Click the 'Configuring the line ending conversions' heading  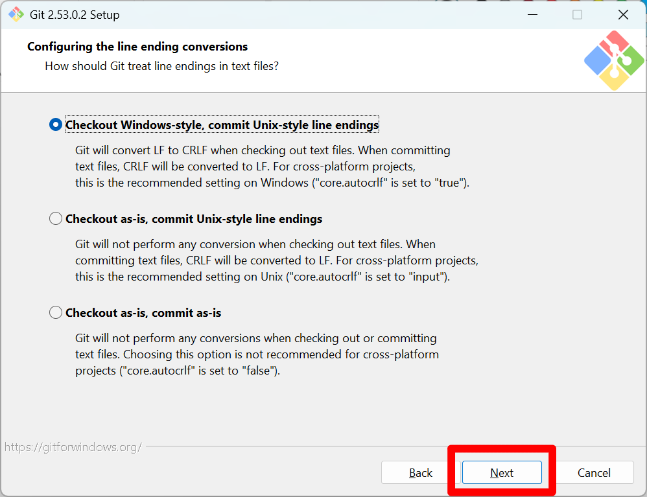tap(137, 47)
